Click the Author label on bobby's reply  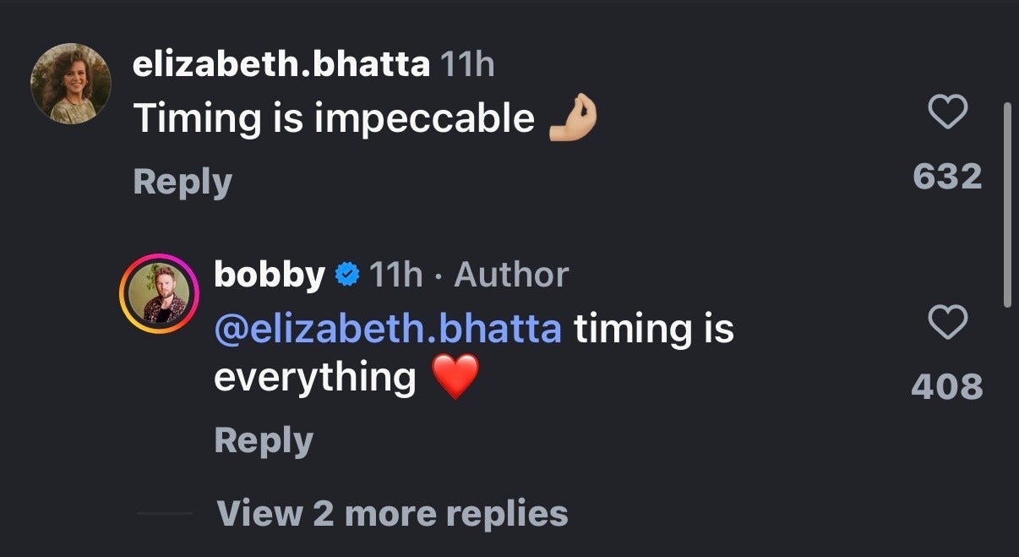[x=511, y=275]
